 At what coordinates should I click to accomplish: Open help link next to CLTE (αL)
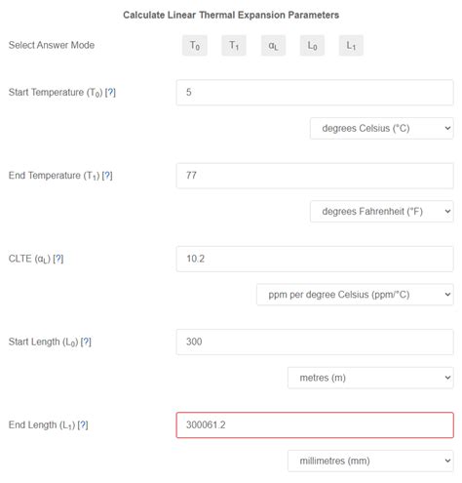click(58, 259)
